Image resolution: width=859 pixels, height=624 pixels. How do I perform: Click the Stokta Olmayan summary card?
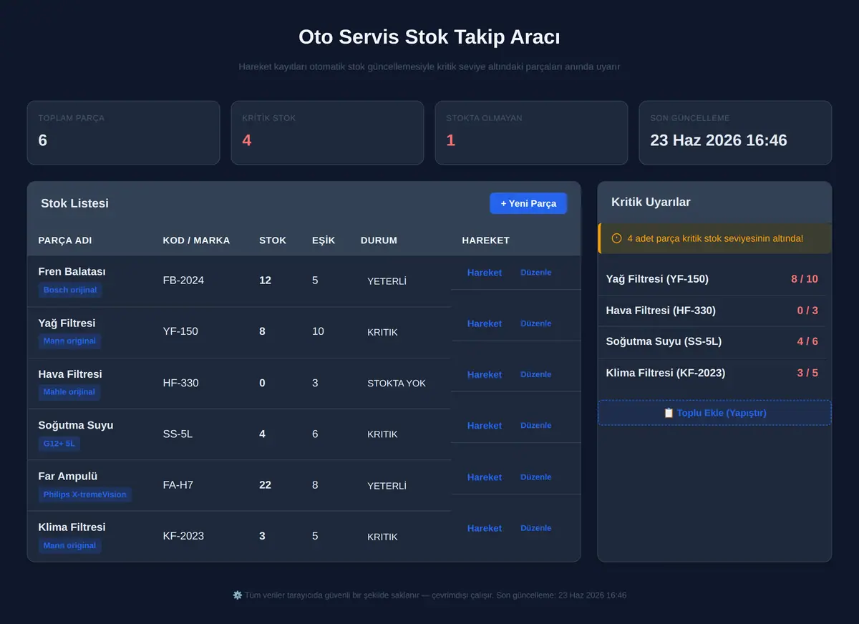click(x=531, y=132)
